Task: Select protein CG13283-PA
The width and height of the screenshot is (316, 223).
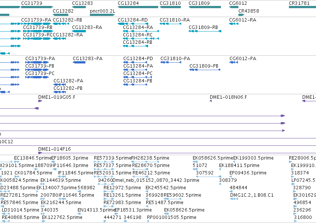Action: click(x=88, y=59)
